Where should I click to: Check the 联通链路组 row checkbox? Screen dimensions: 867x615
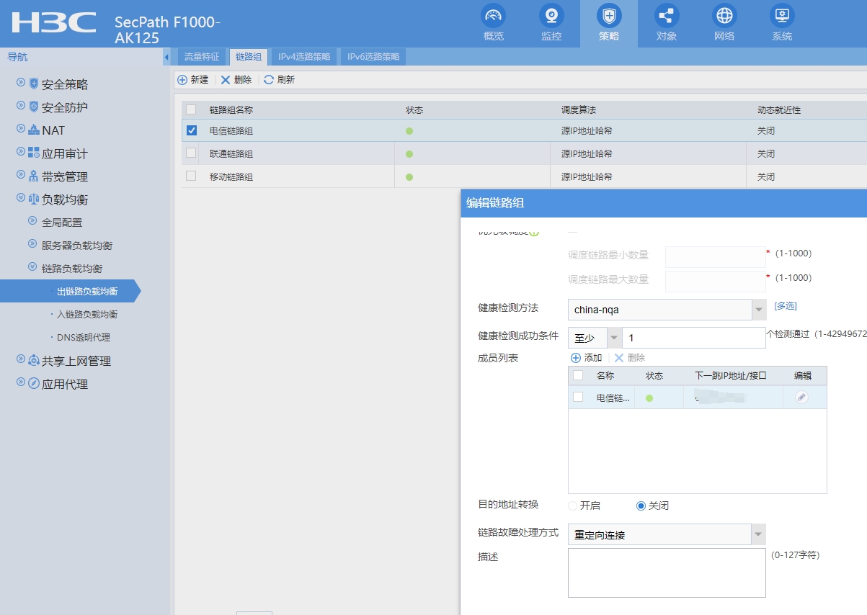[x=191, y=153]
